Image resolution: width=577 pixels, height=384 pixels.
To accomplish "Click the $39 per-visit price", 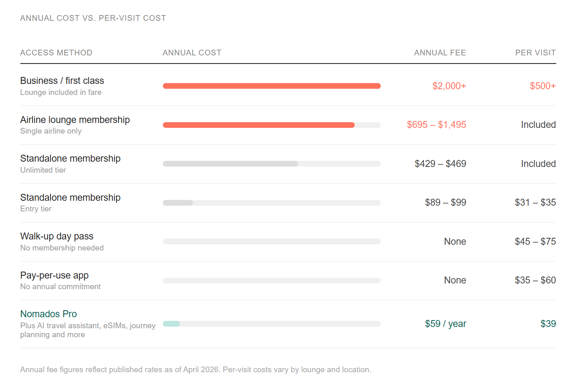I will pyautogui.click(x=548, y=324).
